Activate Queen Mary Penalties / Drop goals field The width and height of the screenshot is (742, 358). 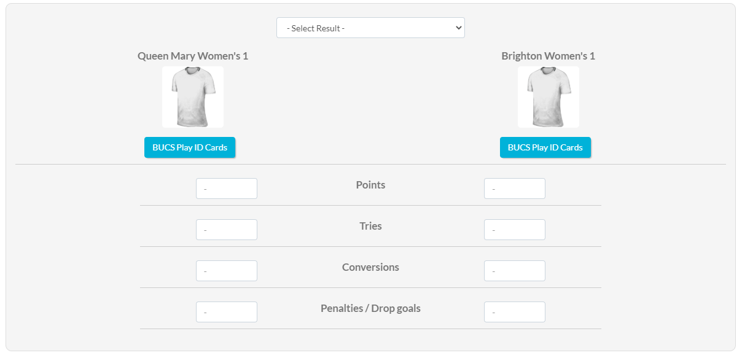pos(227,312)
